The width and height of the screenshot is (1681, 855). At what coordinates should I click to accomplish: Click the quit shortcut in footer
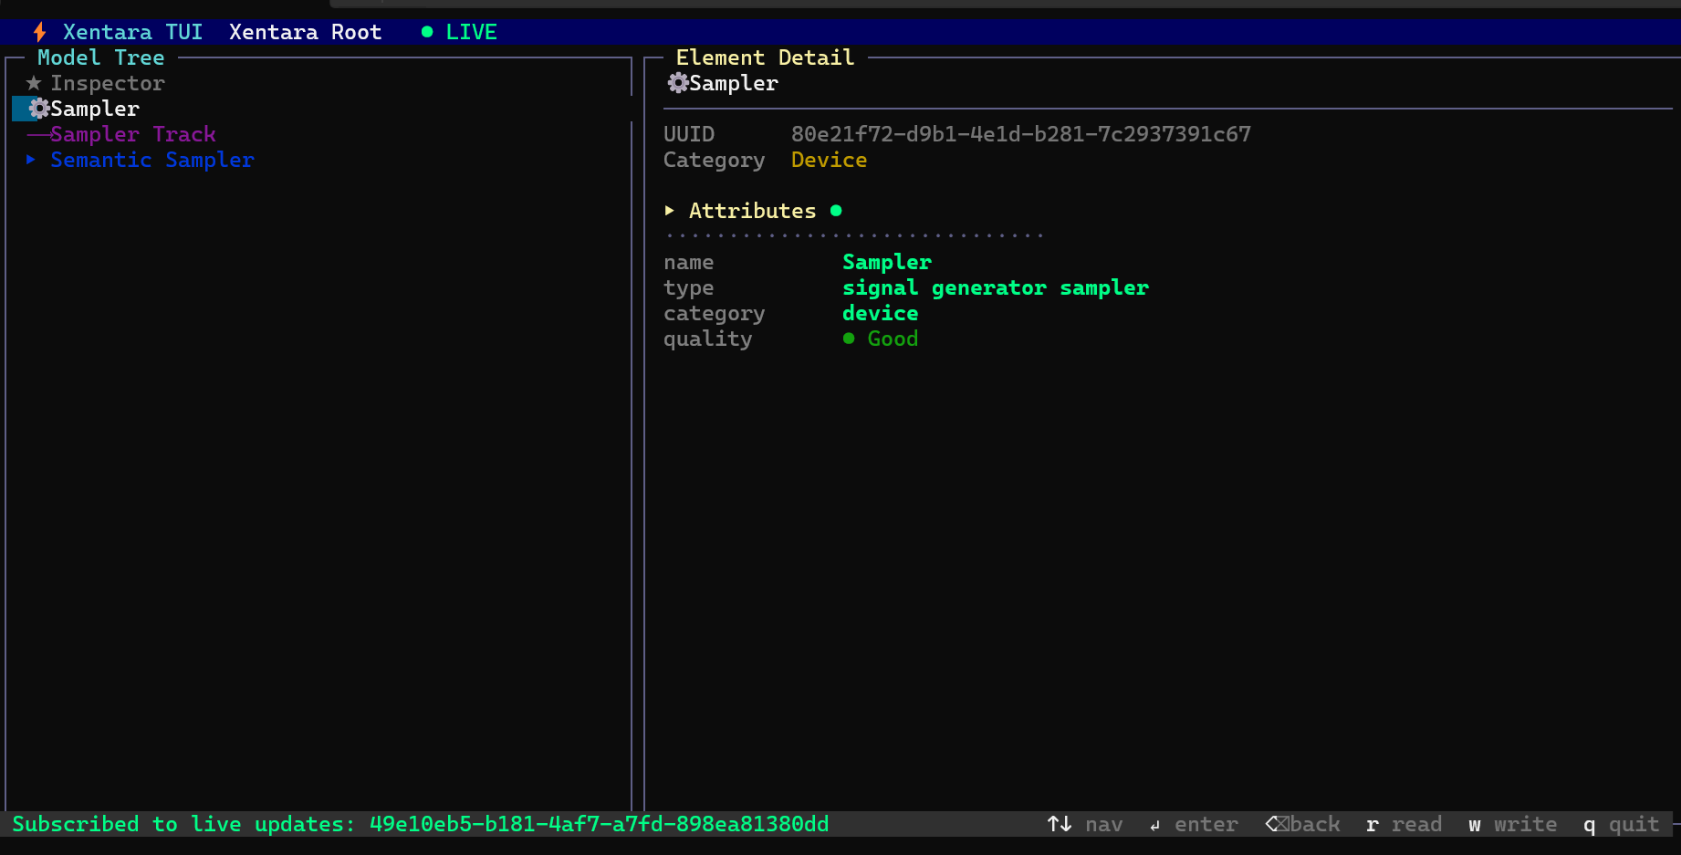1621,824
